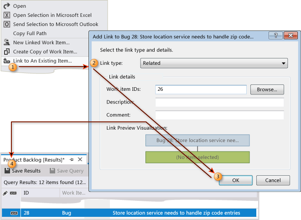Select the Store location service needs row title

tap(176, 213)
